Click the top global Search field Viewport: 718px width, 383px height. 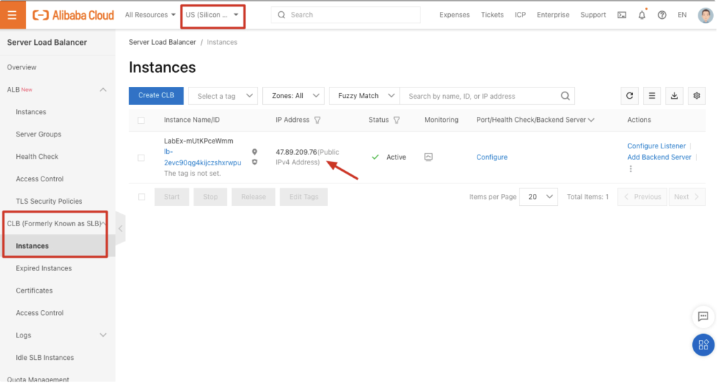[345, 15]
